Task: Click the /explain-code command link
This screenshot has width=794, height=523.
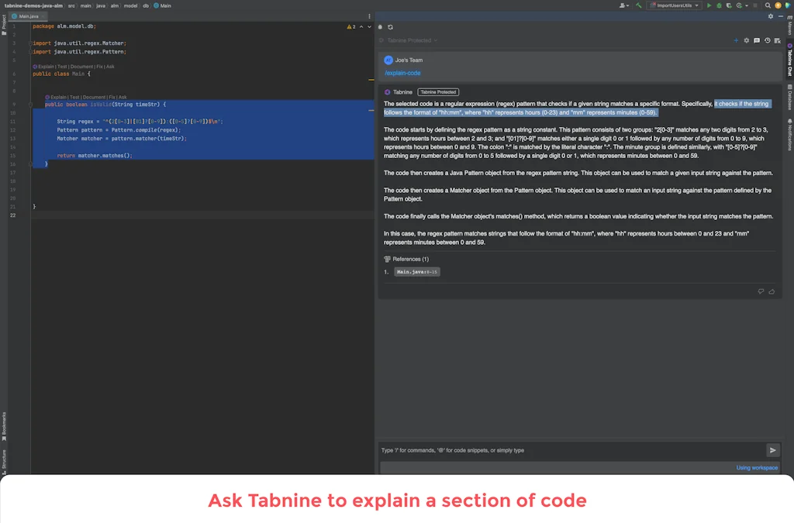Action: click(403, 72)
